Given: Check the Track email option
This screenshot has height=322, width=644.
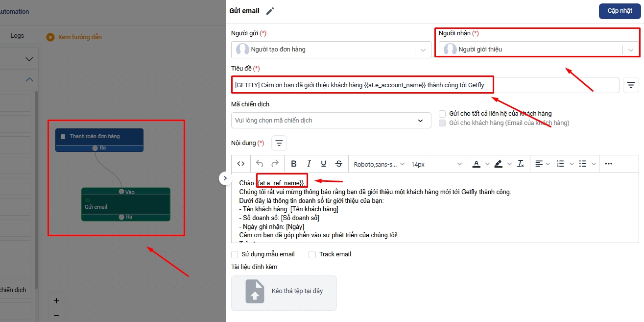Looking at the screenshot, I should (x=312, y=254).
